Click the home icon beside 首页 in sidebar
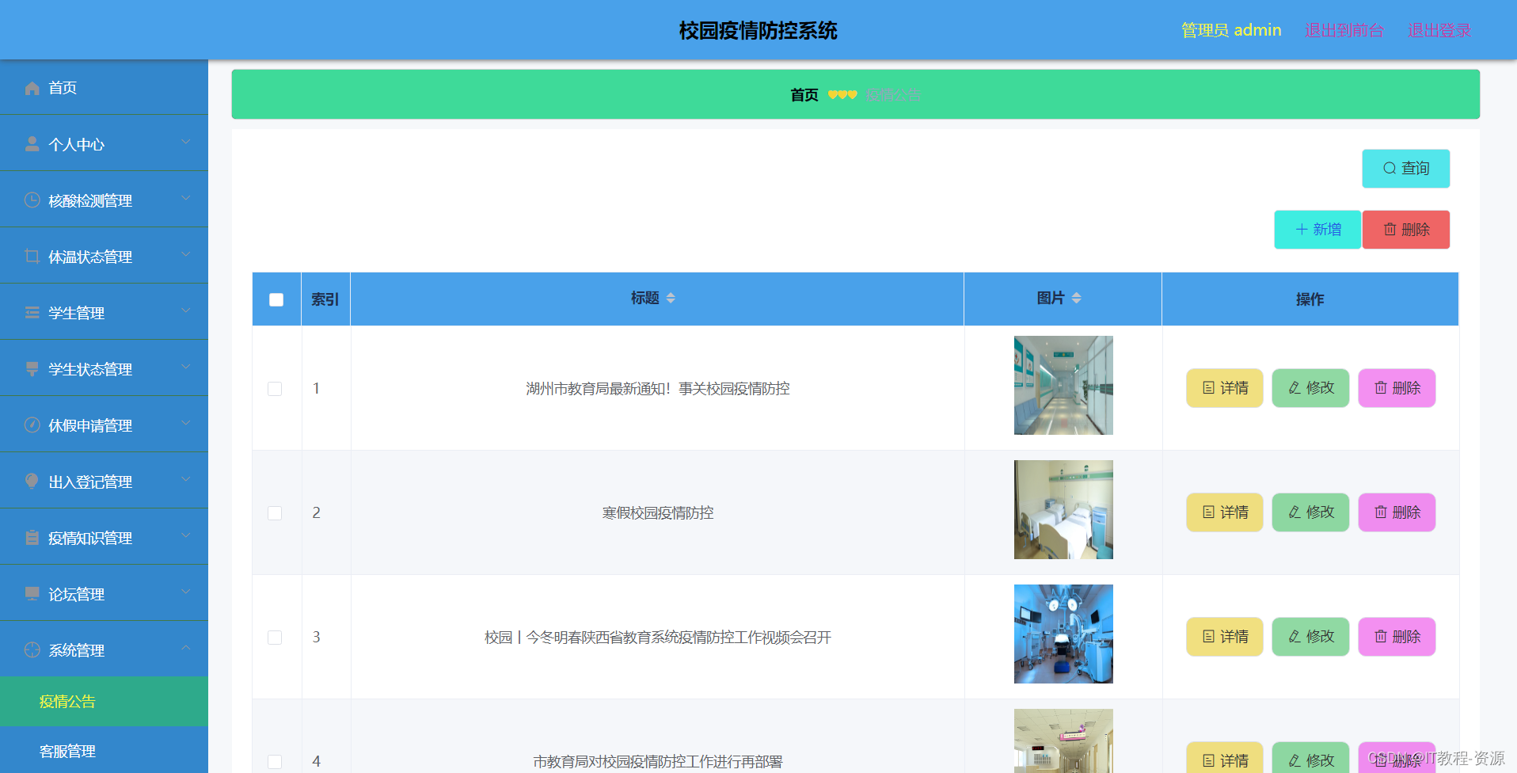Viewport: 1517px width, 773px height. (x=32, y=88)
